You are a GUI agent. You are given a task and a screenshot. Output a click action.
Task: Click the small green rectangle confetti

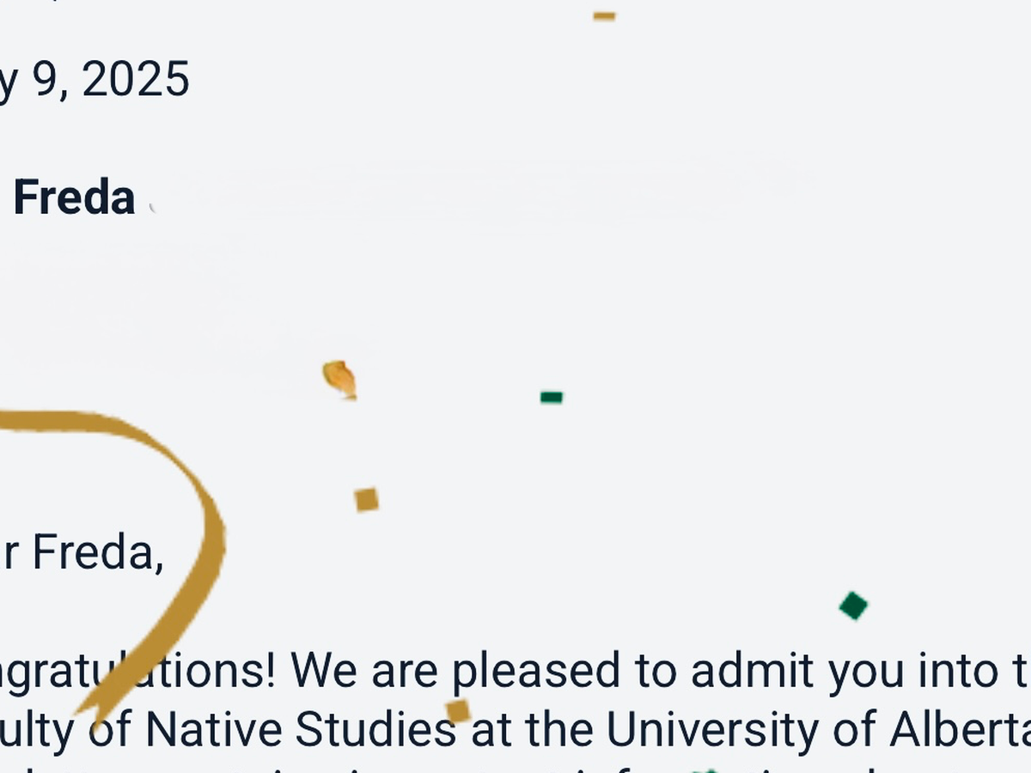(x=552, y=397)
